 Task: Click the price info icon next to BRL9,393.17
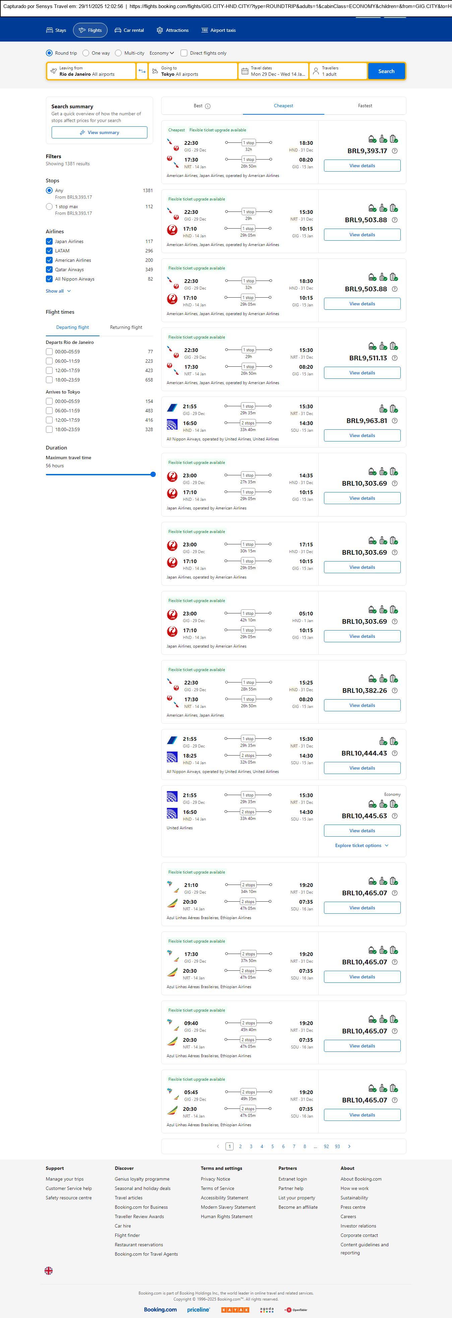[x=394, y=151]
